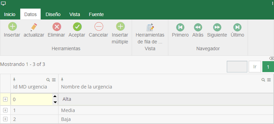Expand the Alta row
The height and width of the screenshot is (124, 274).
click(x=5, y=99)
